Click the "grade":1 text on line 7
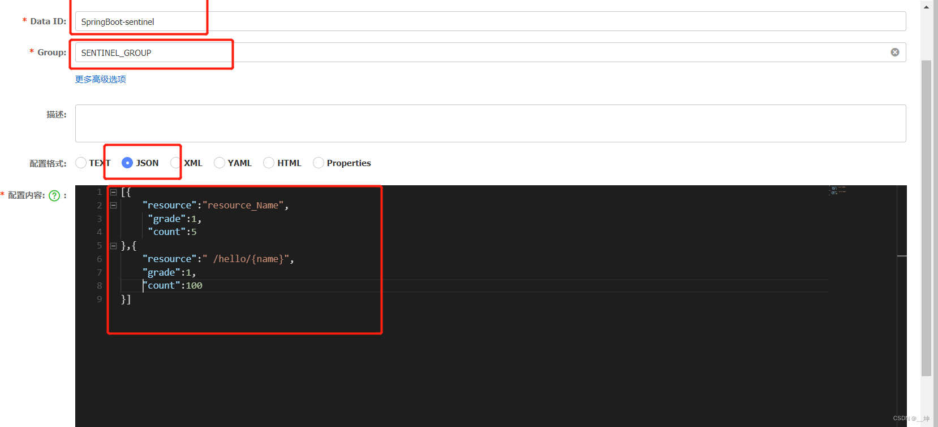The width and height of the screenshot is (938, 427). point(167,272)
